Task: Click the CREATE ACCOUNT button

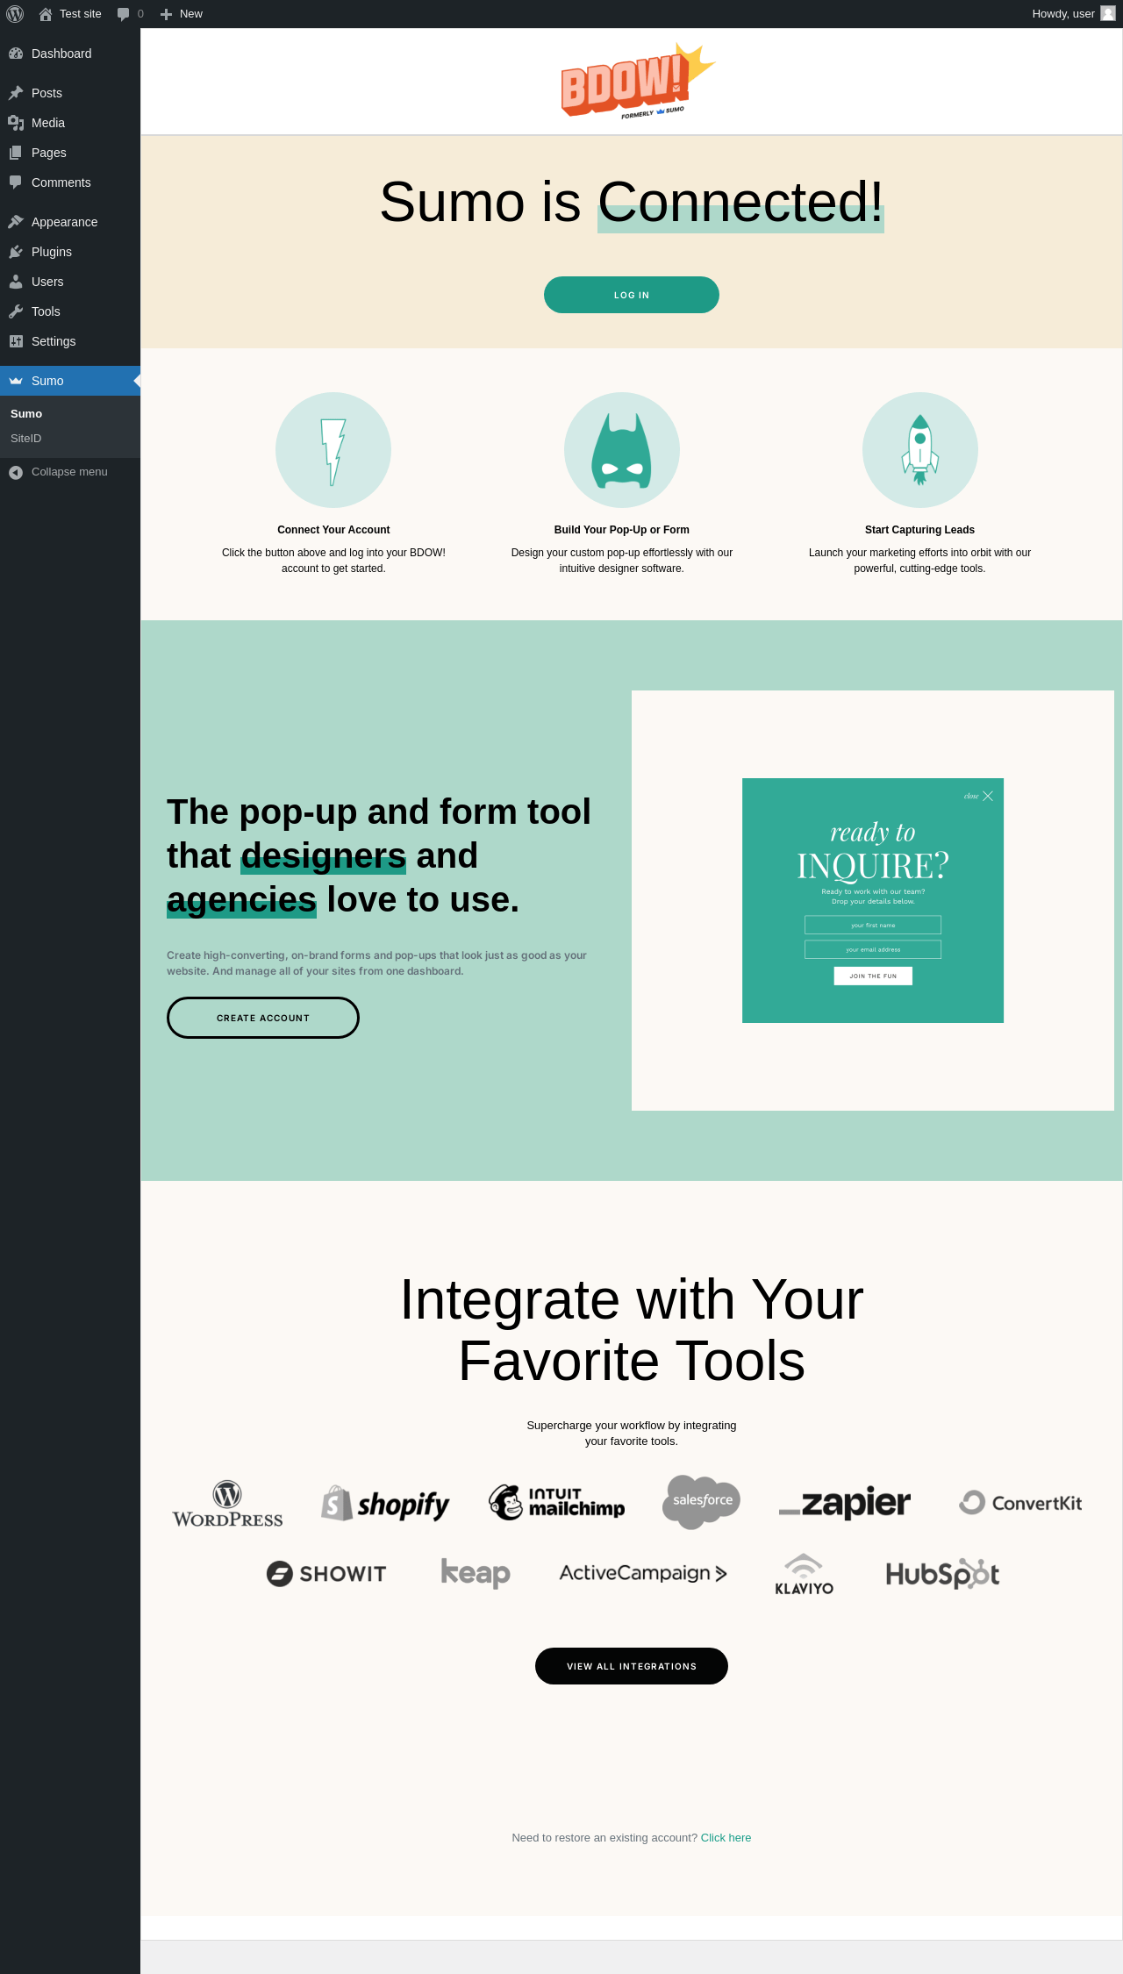Action: pos(263,1018)
